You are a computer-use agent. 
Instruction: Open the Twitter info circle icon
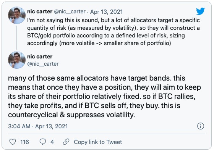pos(201,126)
